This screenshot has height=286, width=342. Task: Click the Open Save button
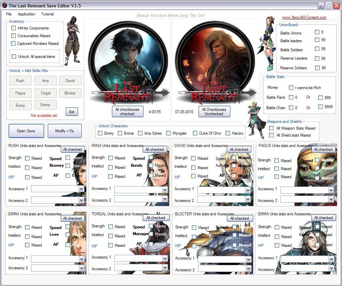click(x=26, y=131)
